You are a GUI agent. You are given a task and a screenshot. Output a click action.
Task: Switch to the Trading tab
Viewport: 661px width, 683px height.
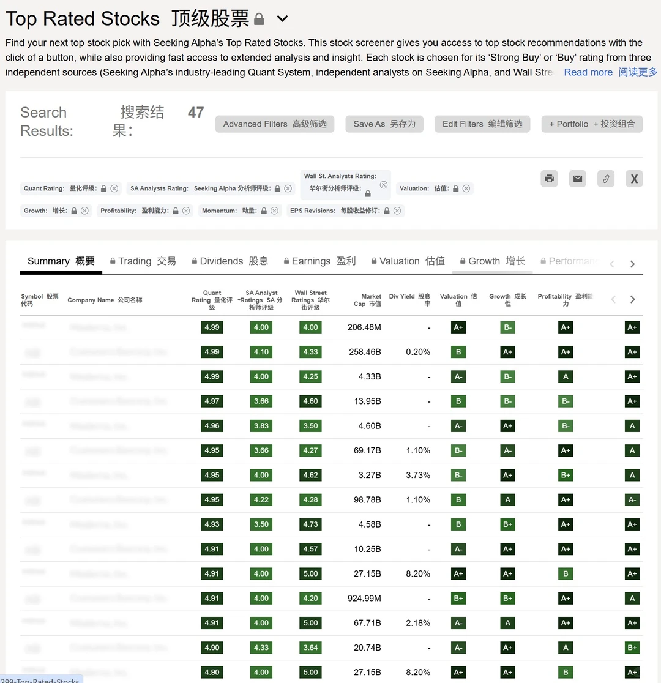(x=143, y=261)
